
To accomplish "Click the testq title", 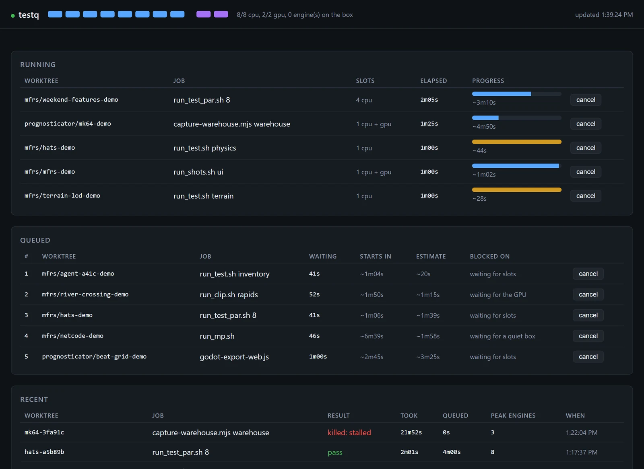I will click(x=29, y=15).
